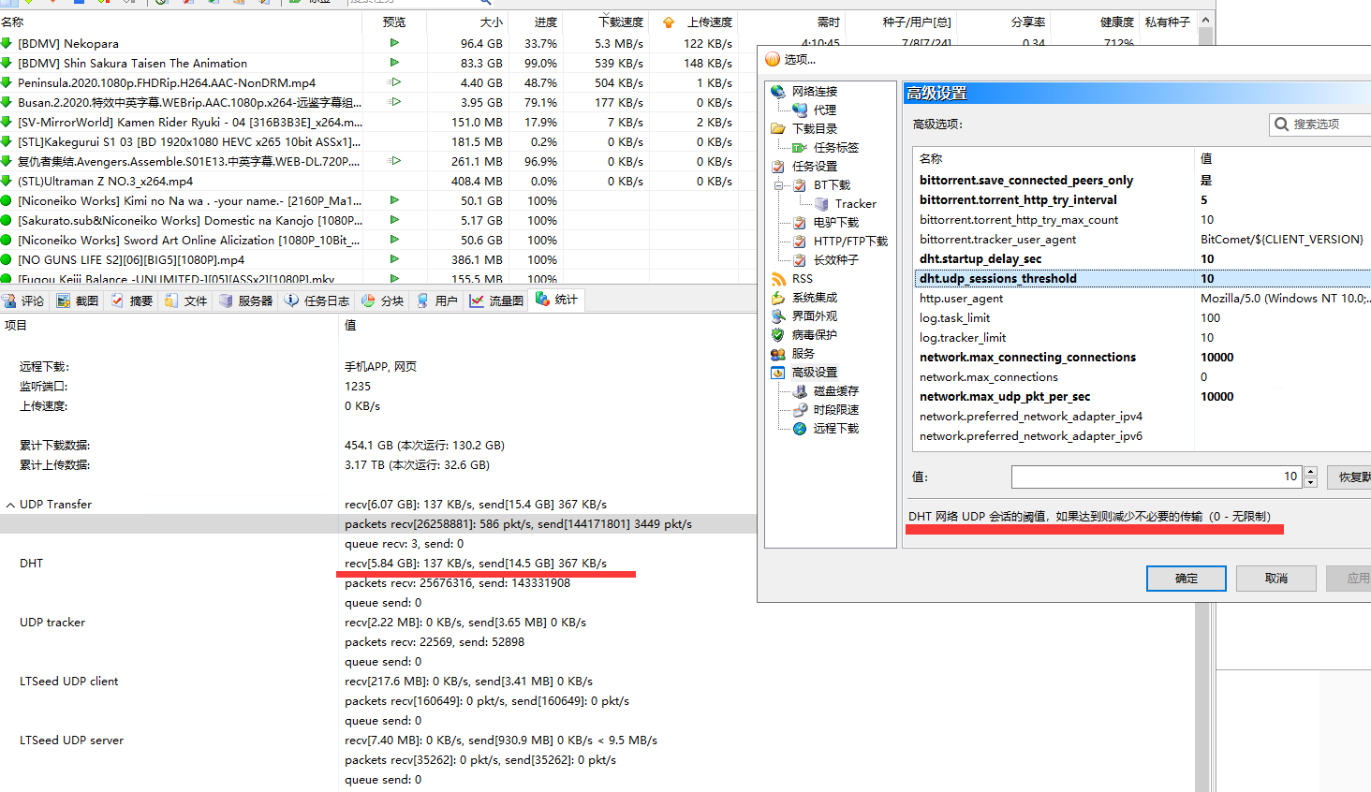The height and width of the screenshot is (792, 1371).
Task: Click the preview icon for Busan.2.2020 row
Action: pyautogui.click(x=394, y=102)
